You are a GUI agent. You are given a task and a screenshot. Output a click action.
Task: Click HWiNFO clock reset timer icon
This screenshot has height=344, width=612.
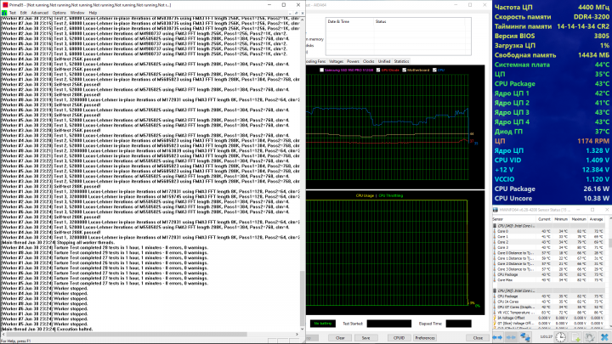561,337
